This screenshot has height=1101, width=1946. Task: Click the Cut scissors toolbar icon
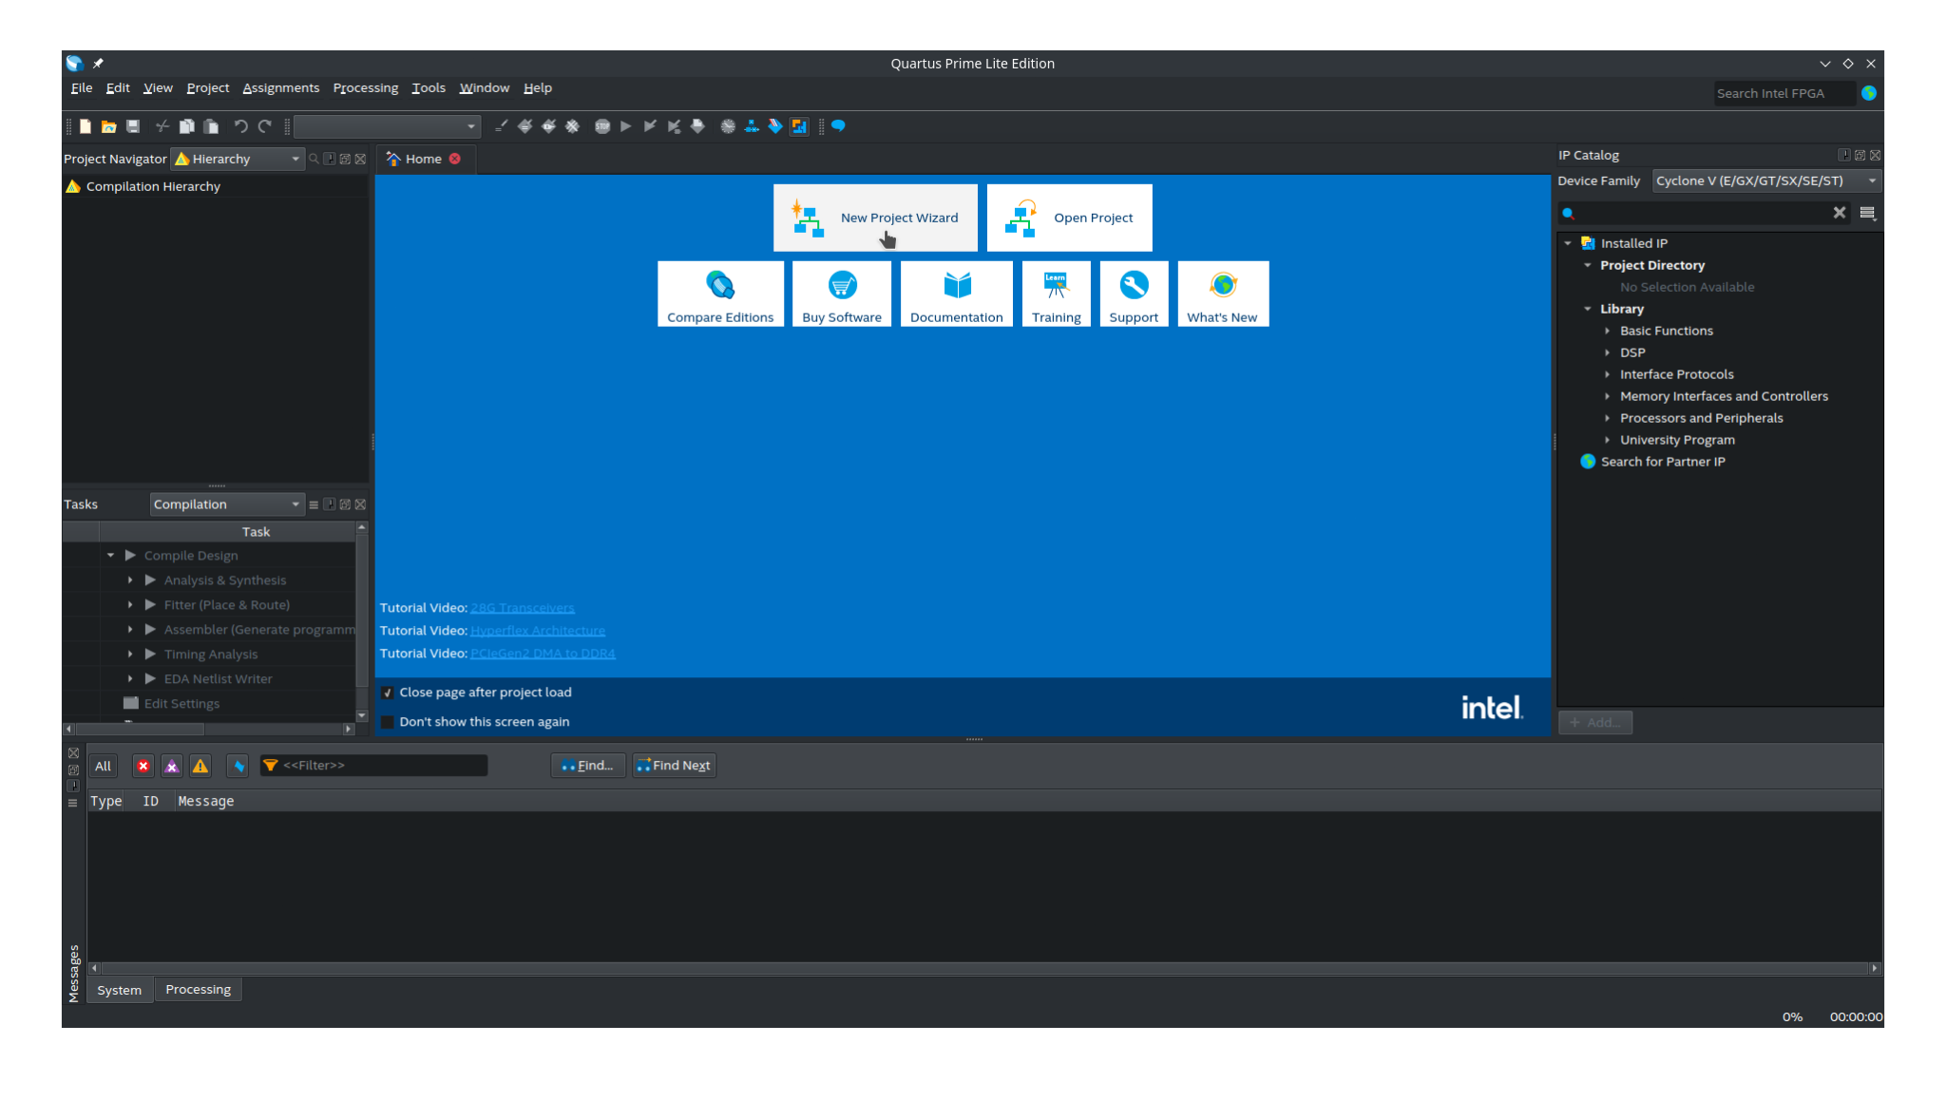(162, 126)
